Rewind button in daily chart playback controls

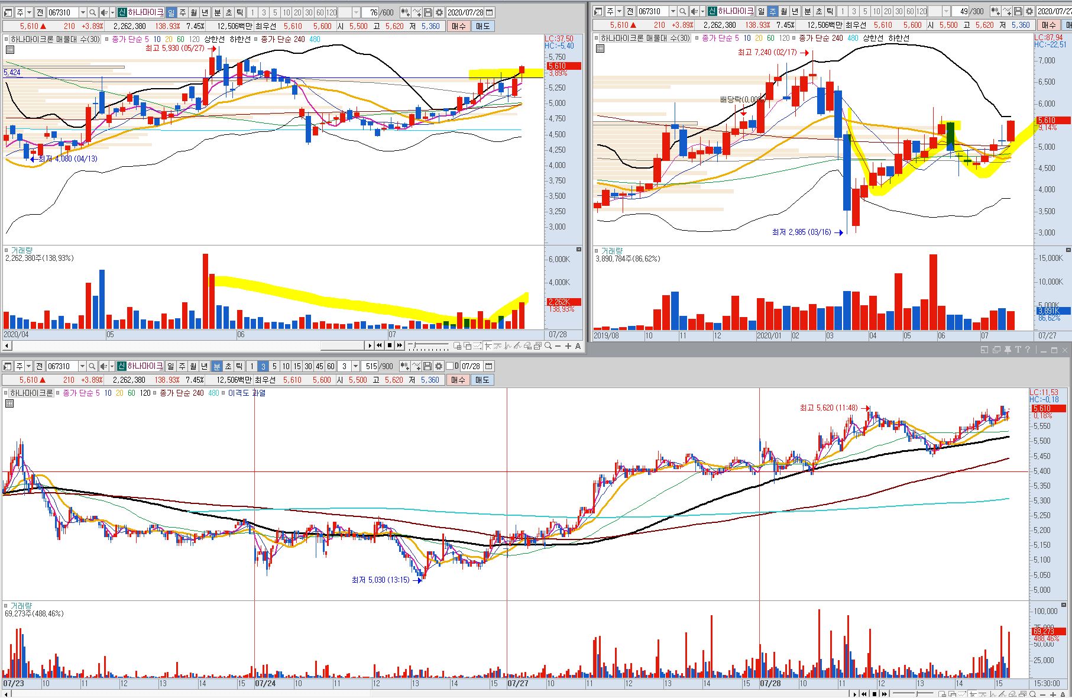tap(380, 345)
